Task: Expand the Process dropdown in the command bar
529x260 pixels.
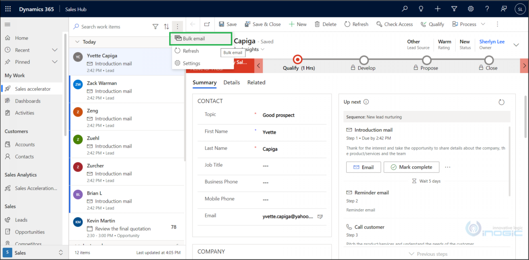Action: [483, 24]
